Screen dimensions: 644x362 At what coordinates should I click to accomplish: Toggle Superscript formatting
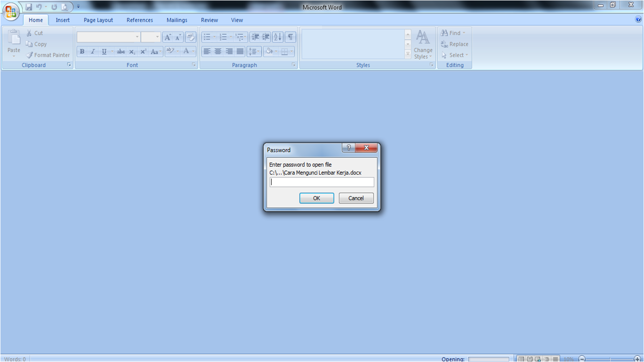coord(143,51)
